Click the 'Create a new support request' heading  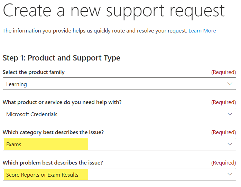pyautogui.click(x=113, y=10)
